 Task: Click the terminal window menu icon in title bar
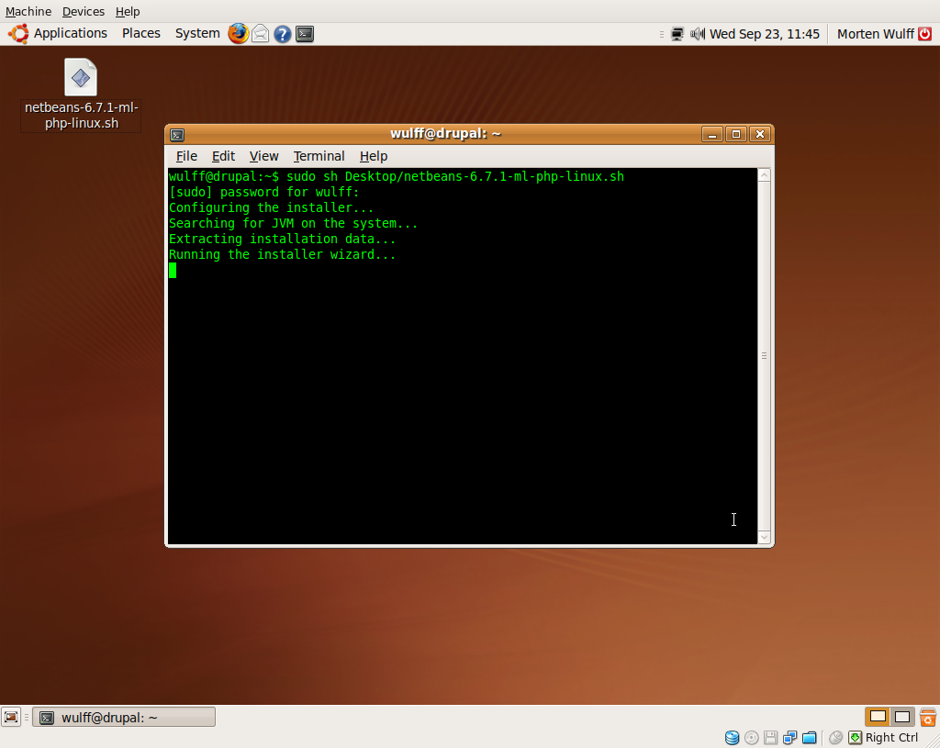(x=177, y=135)
